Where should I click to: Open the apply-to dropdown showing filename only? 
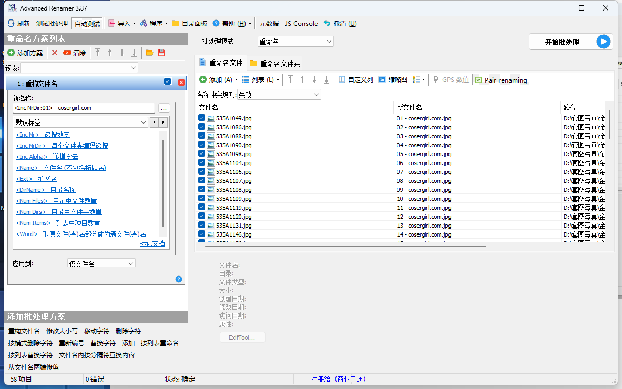click(x=101, y=263)
